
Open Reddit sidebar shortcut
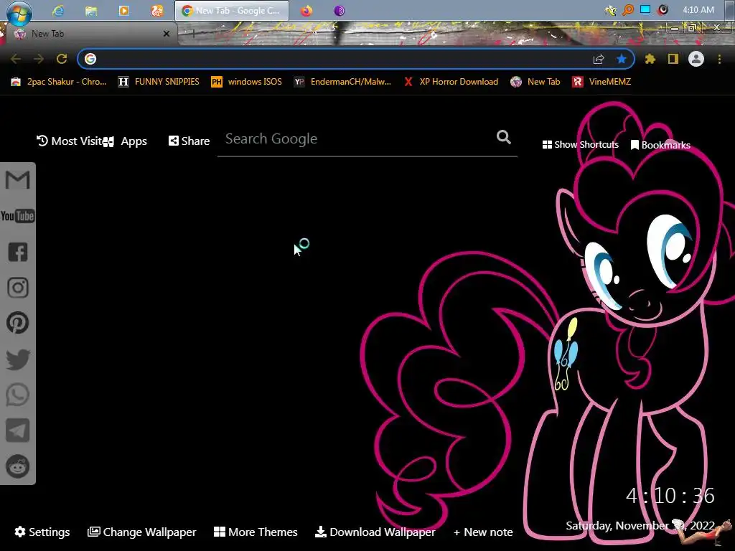click(x=18, y=466)
